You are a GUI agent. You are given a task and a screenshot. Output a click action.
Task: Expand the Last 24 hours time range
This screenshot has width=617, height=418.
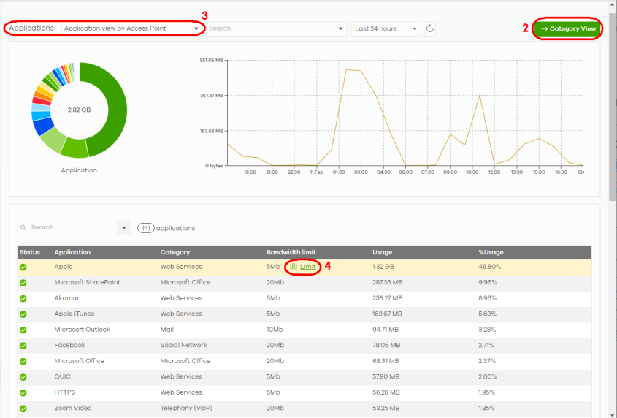pos(386,28)
